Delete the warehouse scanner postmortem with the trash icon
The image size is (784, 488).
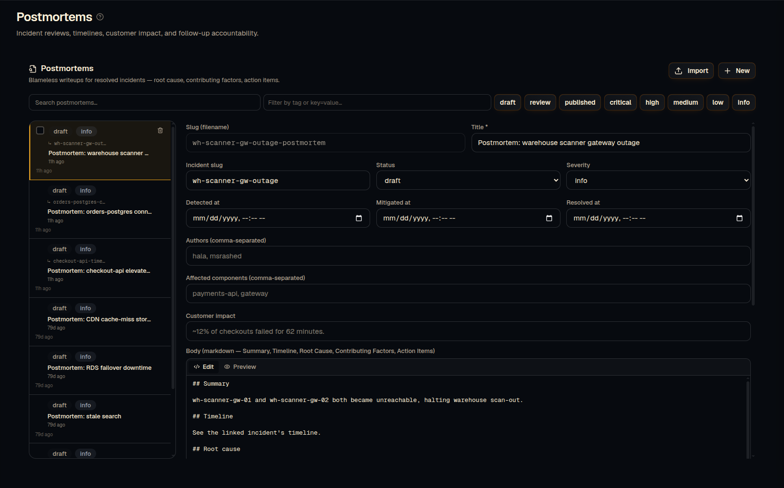[160, 131]
